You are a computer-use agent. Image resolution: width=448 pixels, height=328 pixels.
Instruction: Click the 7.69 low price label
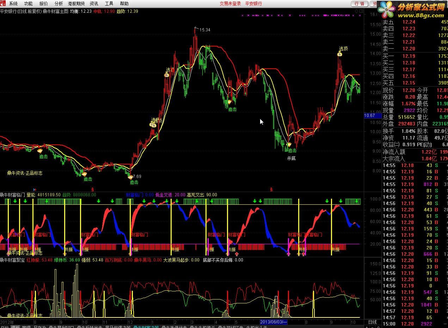(x=136, y=177)
